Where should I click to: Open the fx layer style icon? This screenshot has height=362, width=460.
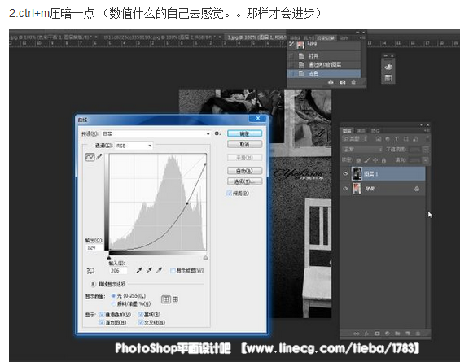(366, 334)
